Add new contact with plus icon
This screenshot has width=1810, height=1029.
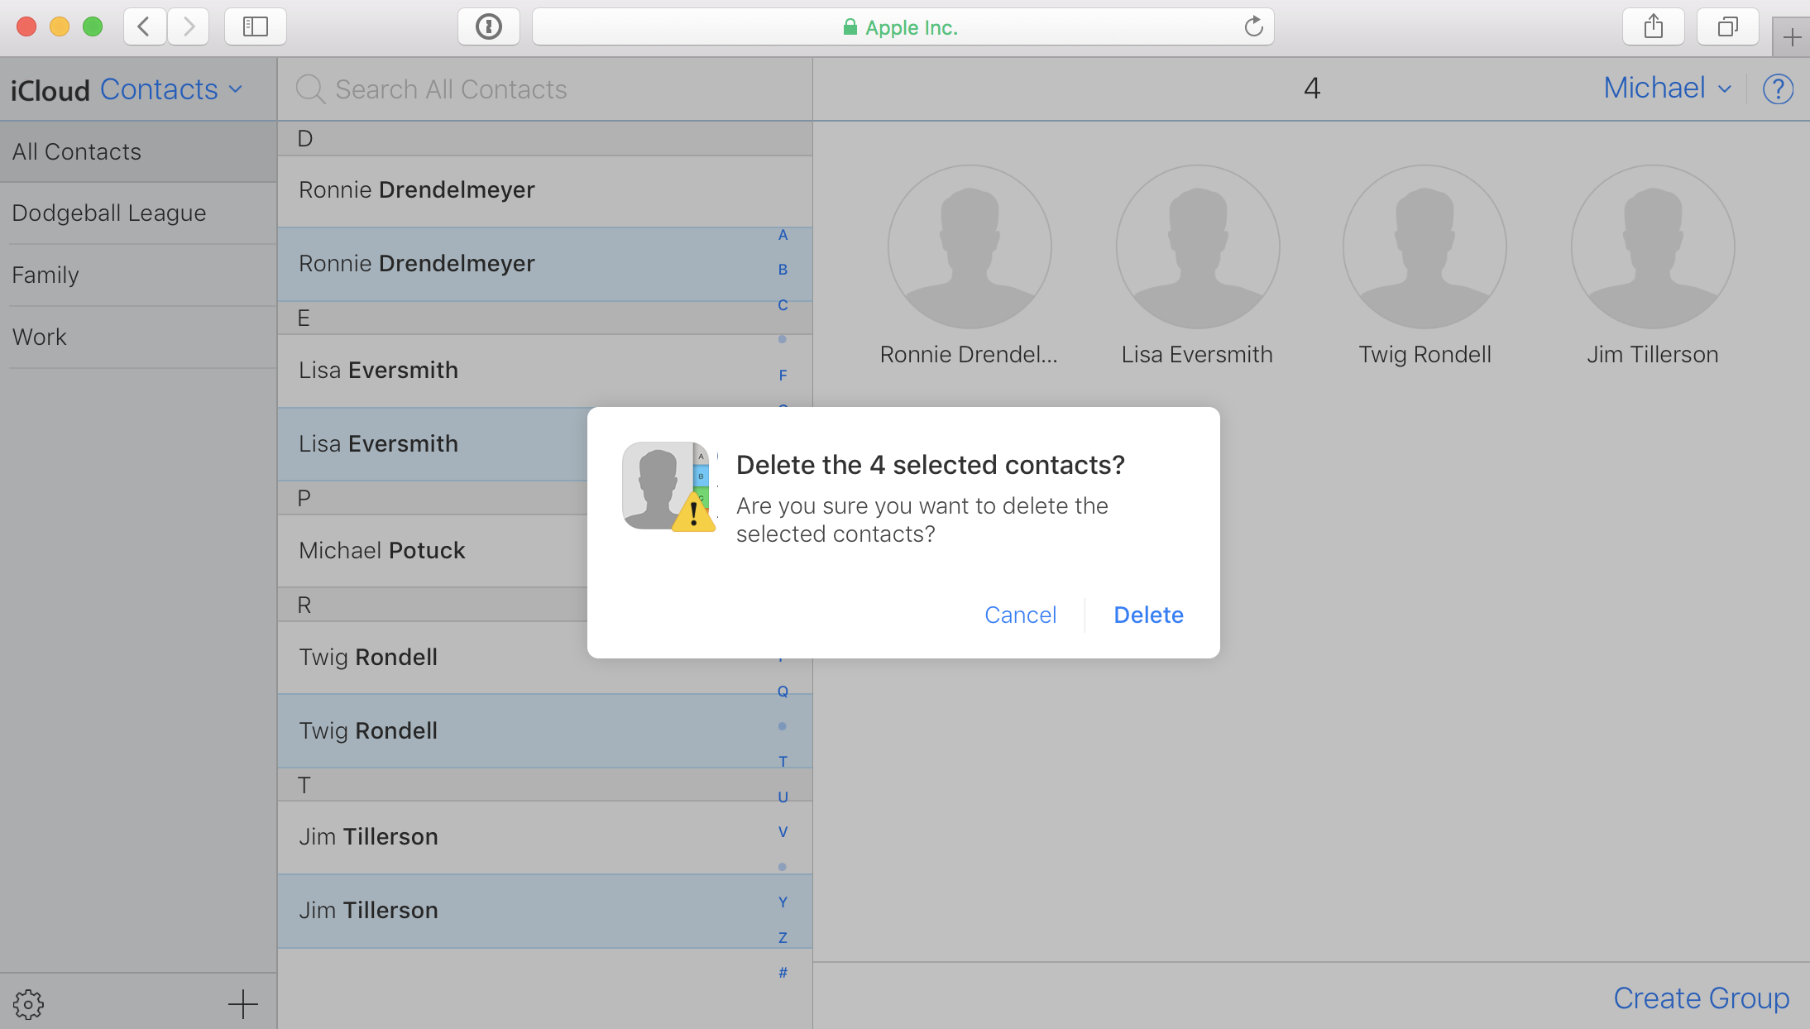(x=242, y=1004)
